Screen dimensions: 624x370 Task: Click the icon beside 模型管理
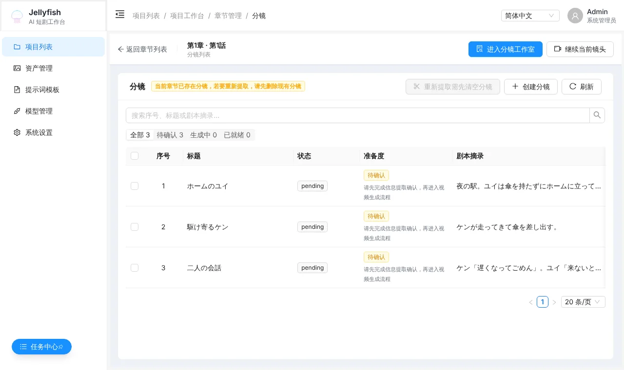pyautogui.click(x=17, y=111)
